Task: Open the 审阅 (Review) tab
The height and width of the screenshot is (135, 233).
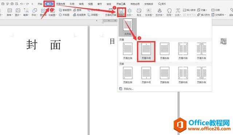Action: 81,4
